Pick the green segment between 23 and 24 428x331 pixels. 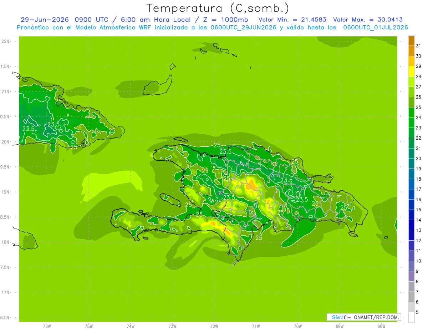(412, 122)
